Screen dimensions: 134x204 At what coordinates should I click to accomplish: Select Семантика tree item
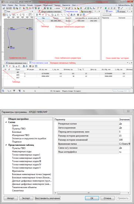click(18, 191)
